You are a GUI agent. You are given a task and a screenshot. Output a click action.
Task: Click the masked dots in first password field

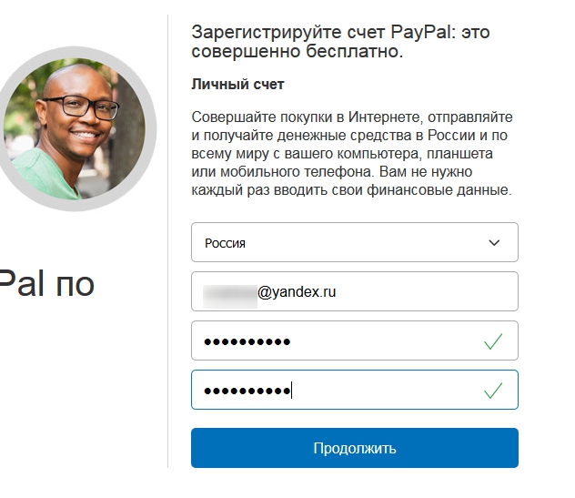tap(247, 342)
